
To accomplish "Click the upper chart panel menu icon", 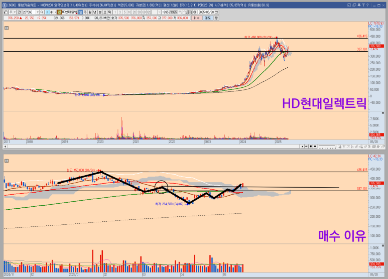I will point(7,28).
